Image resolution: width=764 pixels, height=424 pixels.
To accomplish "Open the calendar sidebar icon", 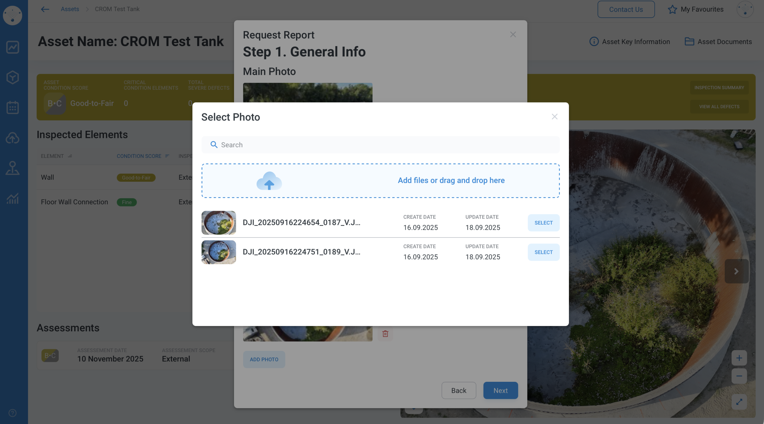I will [13, 108].
